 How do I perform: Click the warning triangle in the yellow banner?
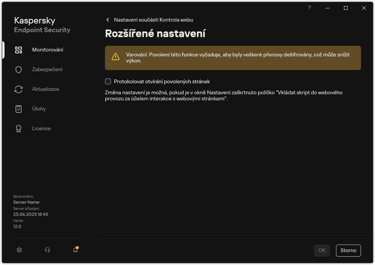(x=116, y=56)
